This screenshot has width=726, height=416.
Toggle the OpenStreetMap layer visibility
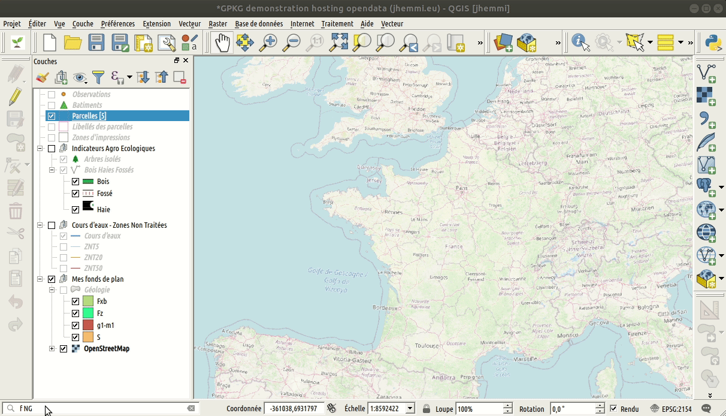coord(63,348)
